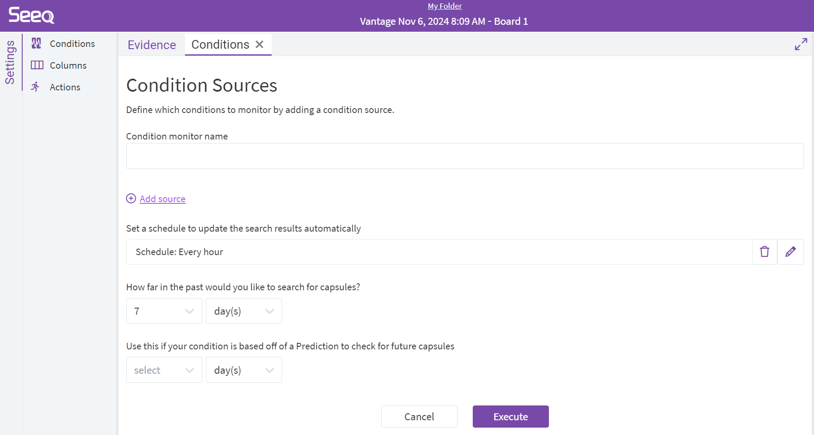Close the Conditions tab
The image size is (814, 435).
coord(259,44)
